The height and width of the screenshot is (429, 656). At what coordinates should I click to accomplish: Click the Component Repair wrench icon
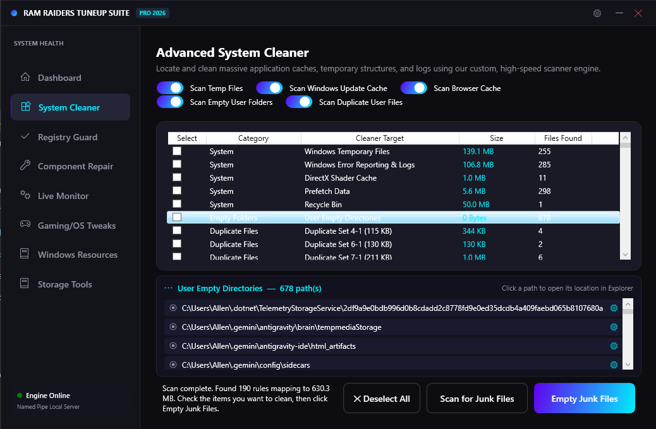(x=25, y=165)
